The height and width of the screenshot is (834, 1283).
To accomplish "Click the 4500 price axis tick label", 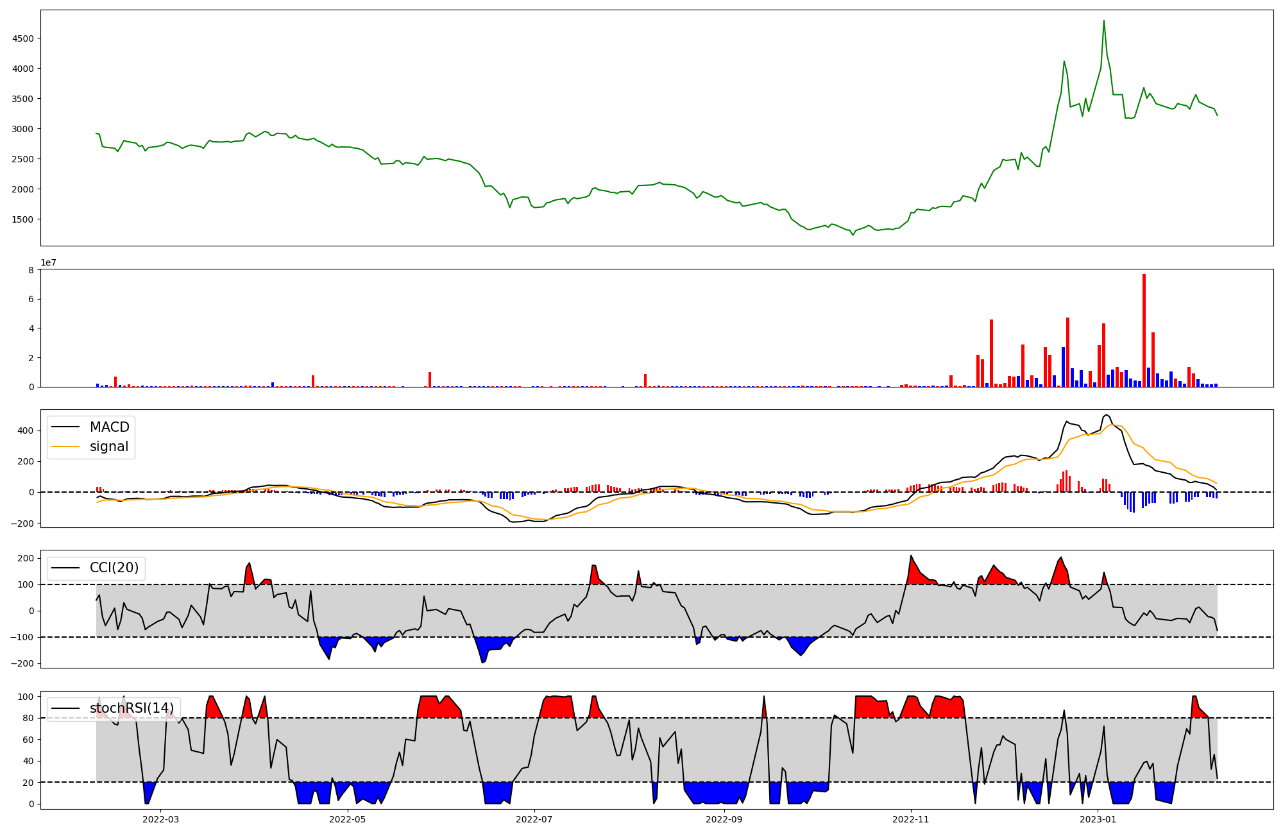I will click(x=22, y=38).
